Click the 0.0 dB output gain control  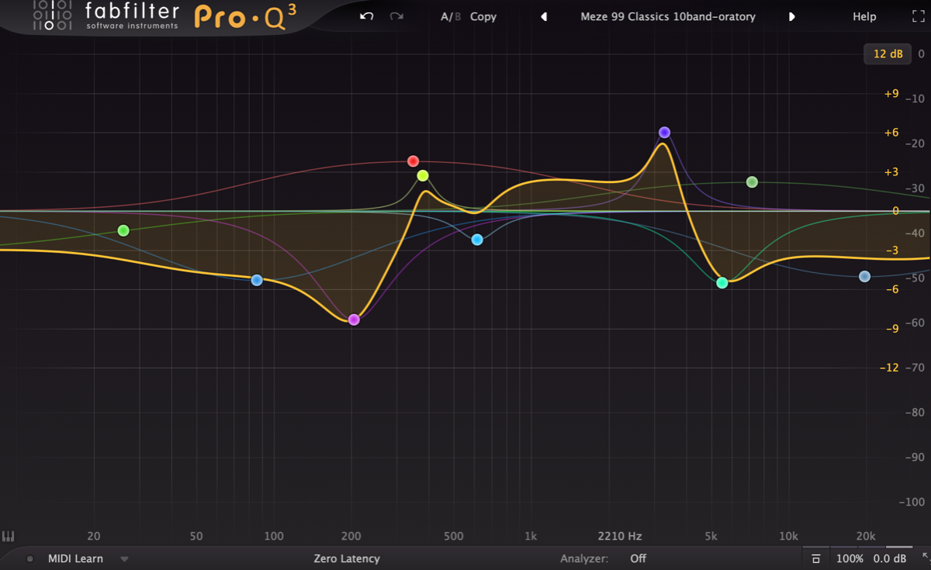[x=890, y=558]
